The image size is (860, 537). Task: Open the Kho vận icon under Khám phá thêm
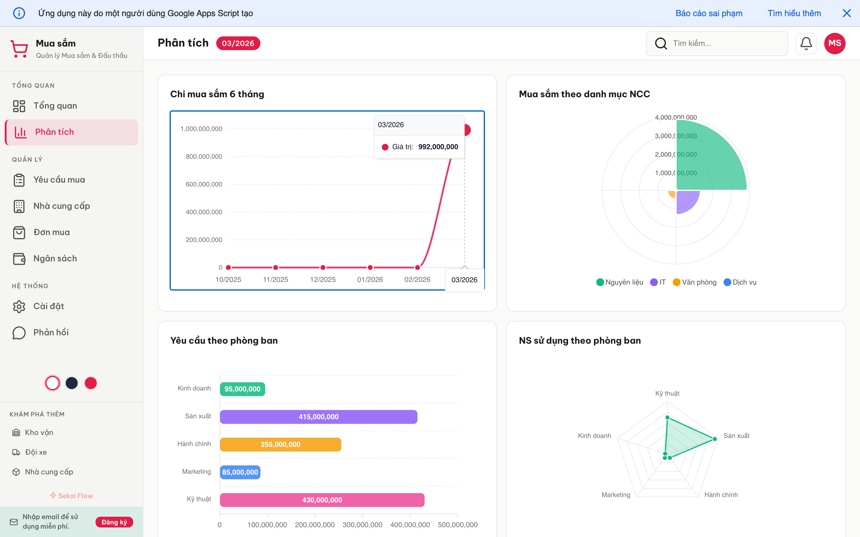click(16, 432)
